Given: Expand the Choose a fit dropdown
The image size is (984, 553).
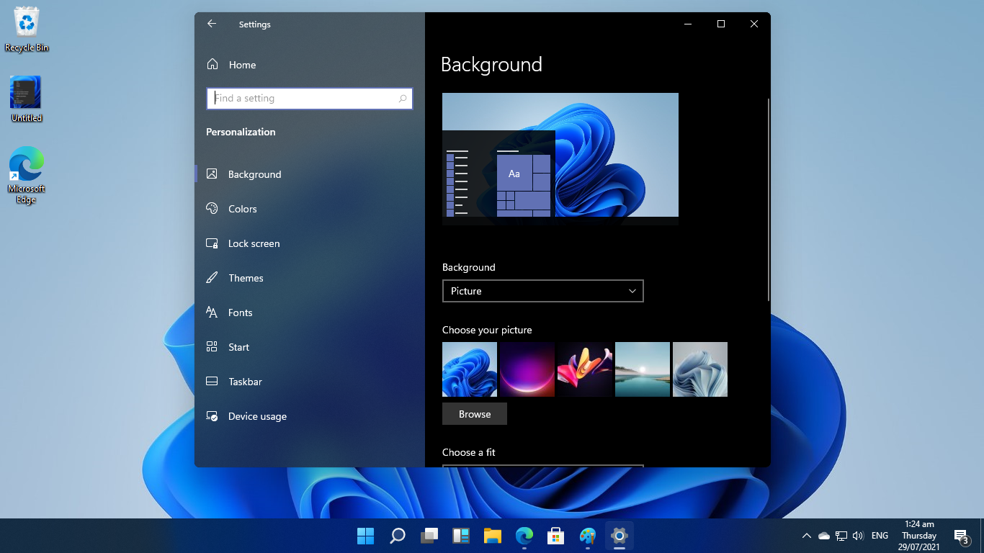Looking at the screenshot, I should tap(542, 466).
